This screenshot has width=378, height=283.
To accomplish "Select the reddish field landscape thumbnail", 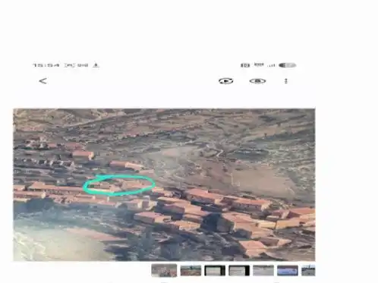I will [x=191, y=271].
